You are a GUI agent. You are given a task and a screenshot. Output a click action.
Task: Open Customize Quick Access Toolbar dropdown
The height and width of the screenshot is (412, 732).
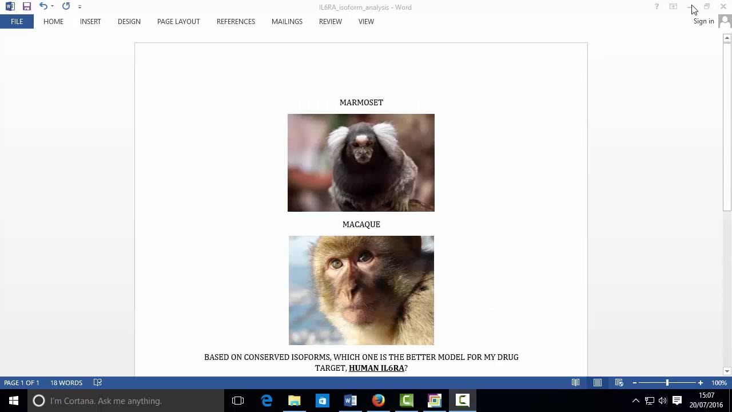coord(79,7)
